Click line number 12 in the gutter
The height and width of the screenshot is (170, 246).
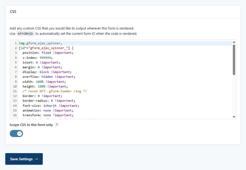[x=15, y=96]
